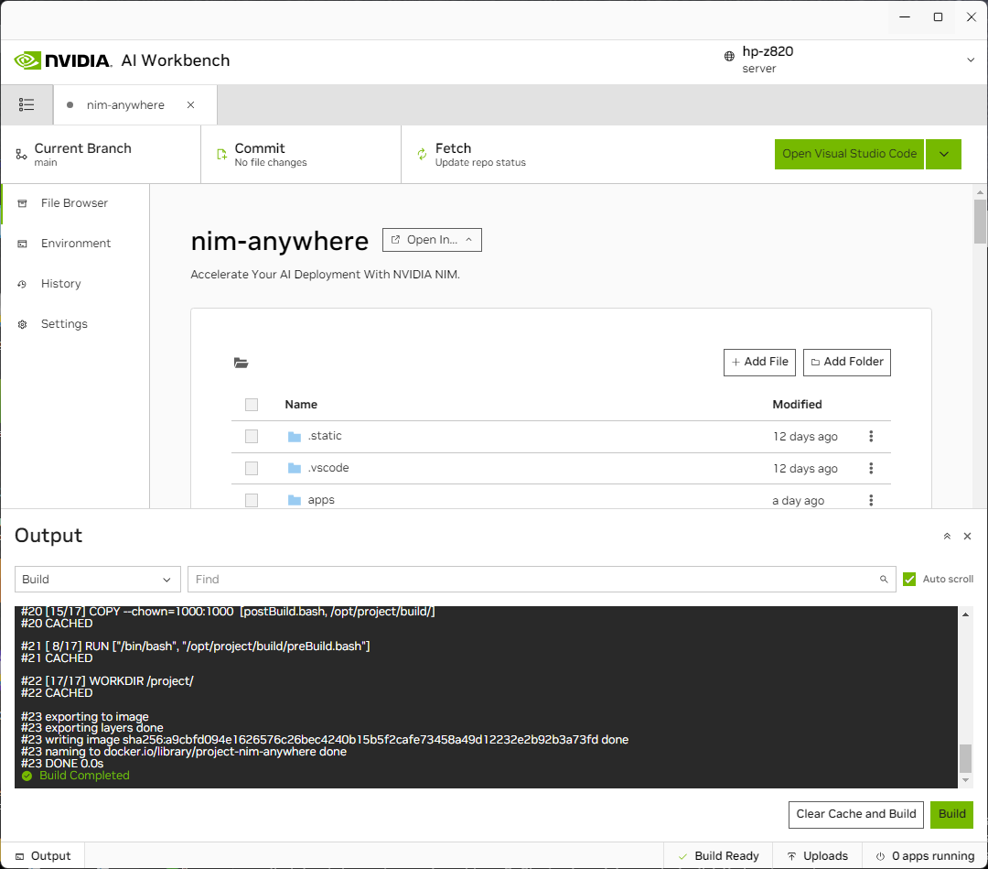Check the apps folder checkbox
Viewport: 988px width, 869px height.
252,500
